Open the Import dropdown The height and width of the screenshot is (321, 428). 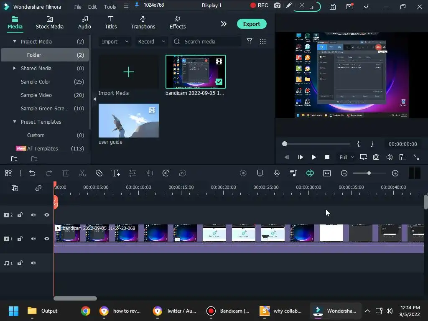tap(115, 41)
